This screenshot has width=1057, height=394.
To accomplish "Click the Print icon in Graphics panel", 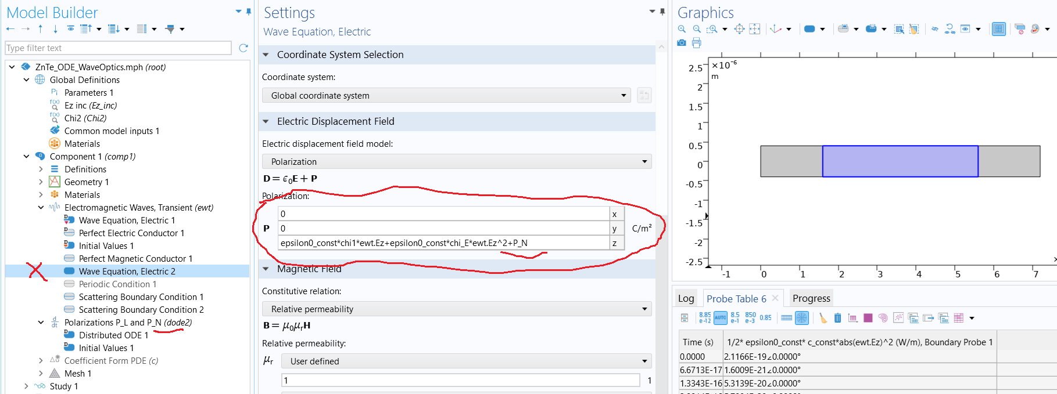I will pos(697,43).
